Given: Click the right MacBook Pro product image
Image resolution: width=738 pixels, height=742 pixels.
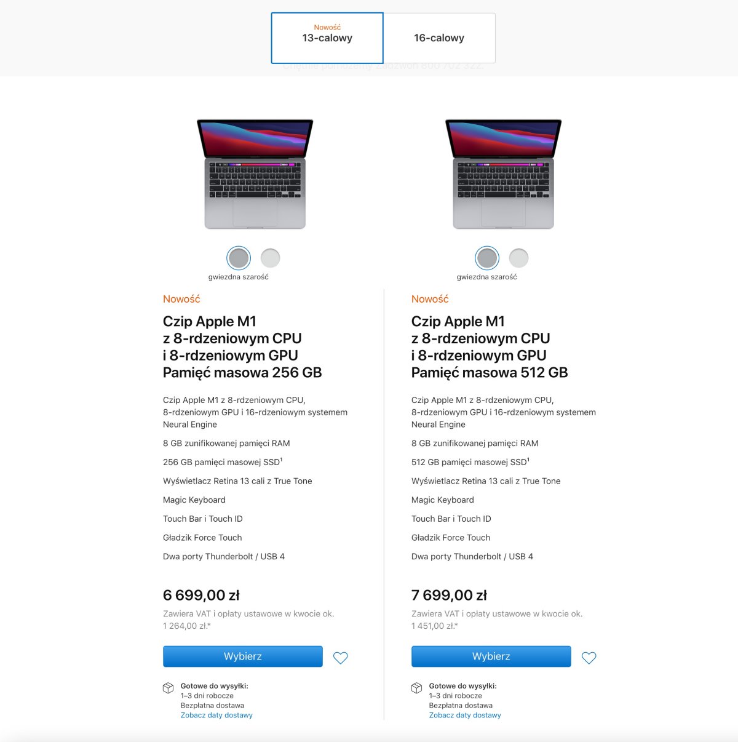Looking at the screenshot, I should click(x=504, y=174).
